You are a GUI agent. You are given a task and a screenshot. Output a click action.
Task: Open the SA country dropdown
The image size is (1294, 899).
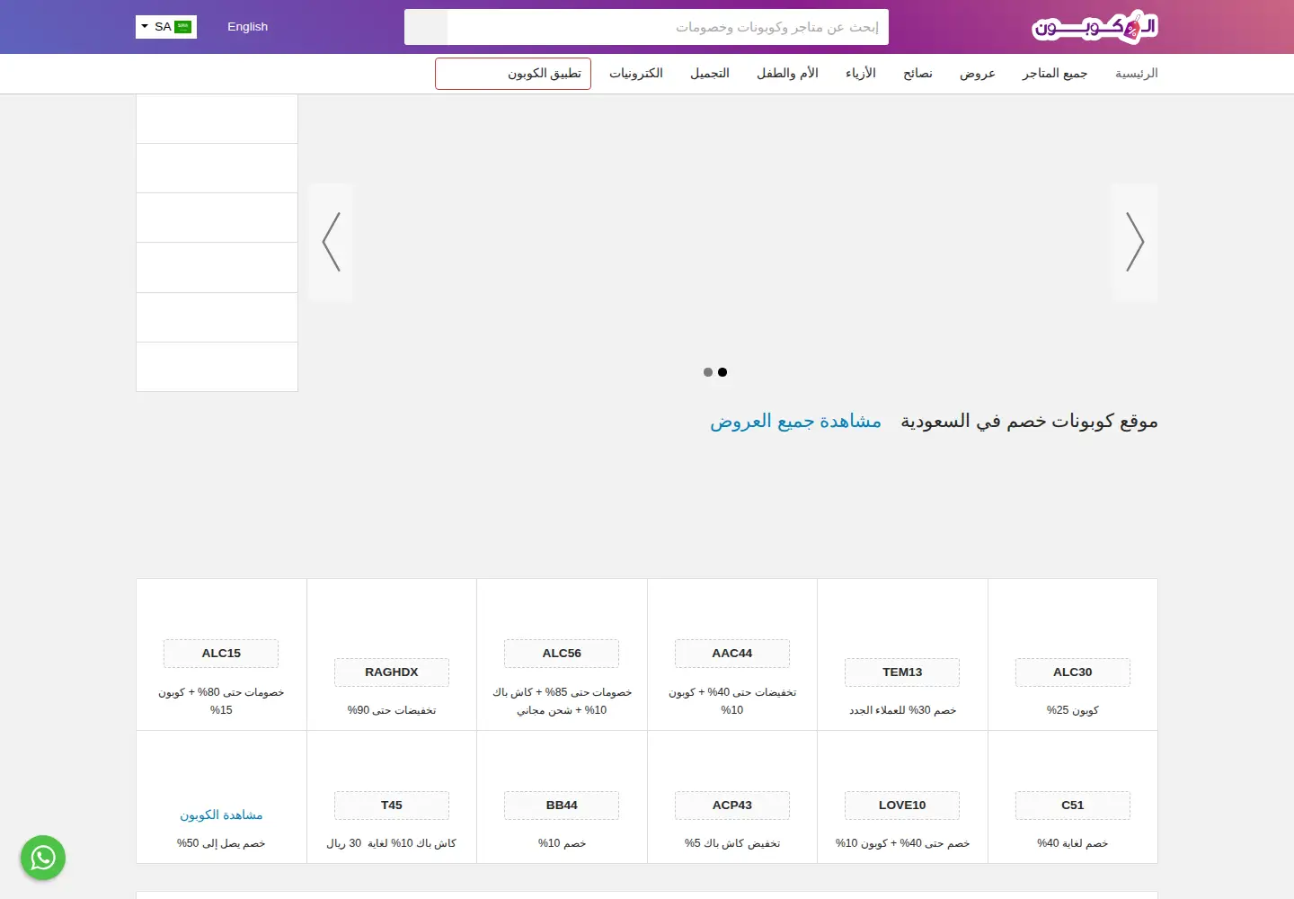coord(166,27)
